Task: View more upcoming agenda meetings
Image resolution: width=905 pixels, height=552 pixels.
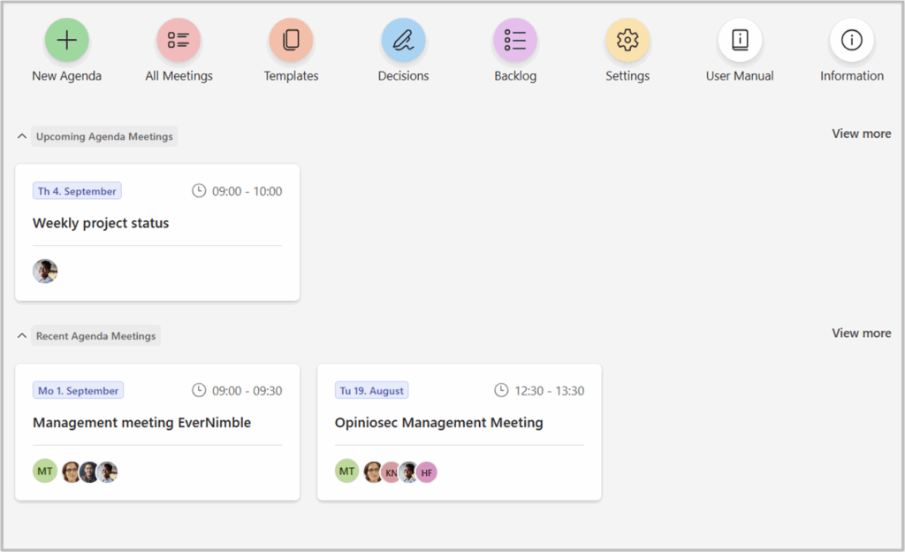Action: [861, 134]
